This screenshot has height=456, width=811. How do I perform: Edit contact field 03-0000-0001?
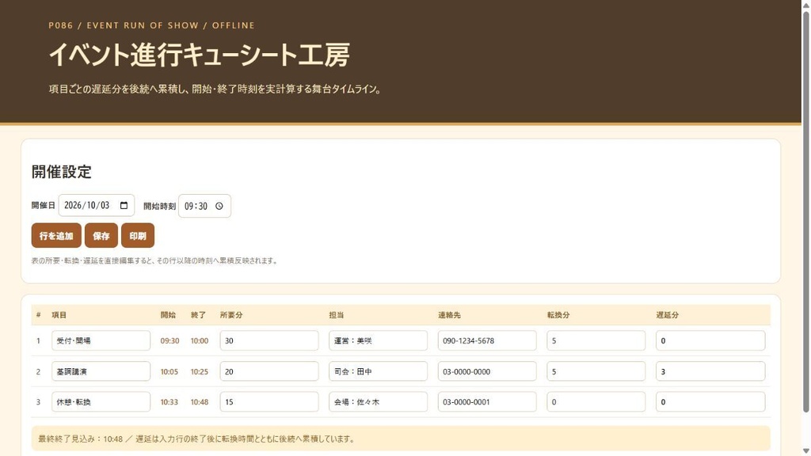tap(487, 401)
